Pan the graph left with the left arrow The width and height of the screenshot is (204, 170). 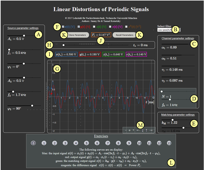pos(138,130)
